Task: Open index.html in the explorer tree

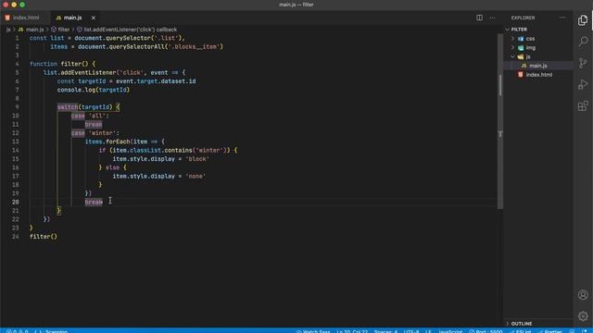Action: pyautogui.click(x=538, y=75)
